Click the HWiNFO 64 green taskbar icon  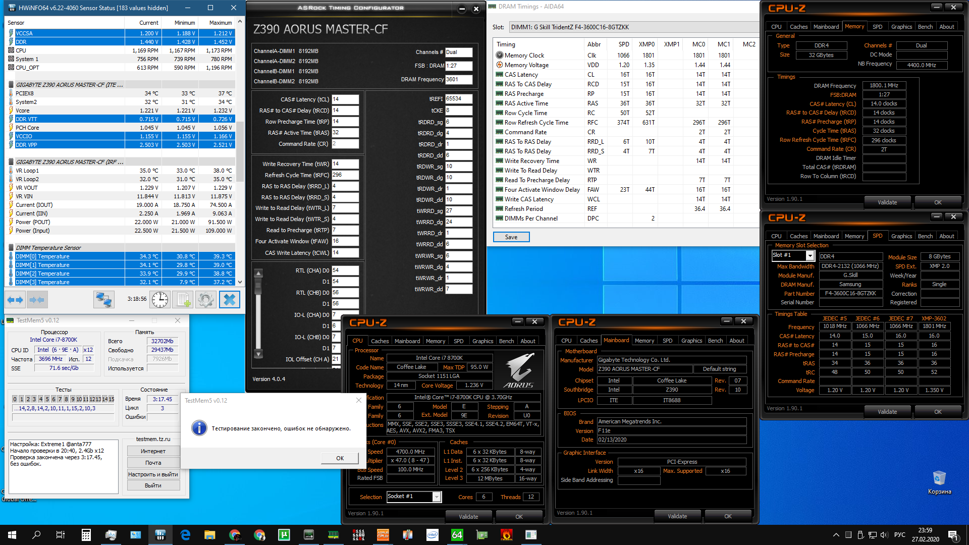point(457,535)
